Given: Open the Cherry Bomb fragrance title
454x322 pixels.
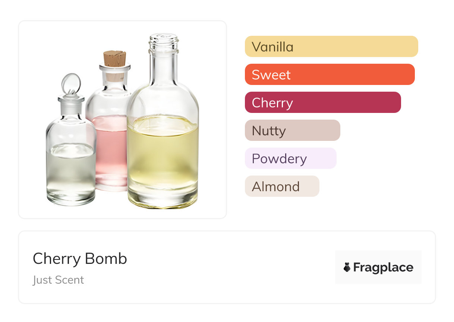Looking at the screenshot, I should (x=80, y=259).
